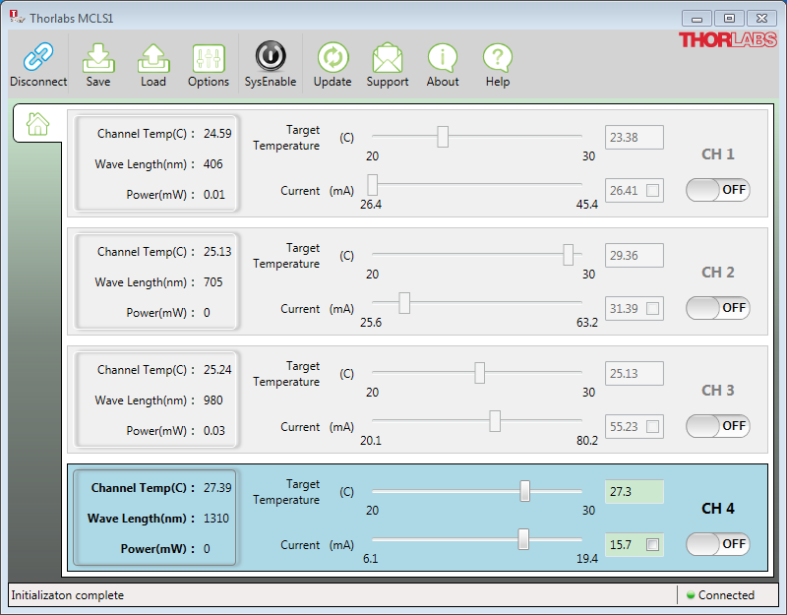Image resolution: width=787 pixels, height=615 pixels.
Task: Select the CH 1 label
Action: pos(718,154)
